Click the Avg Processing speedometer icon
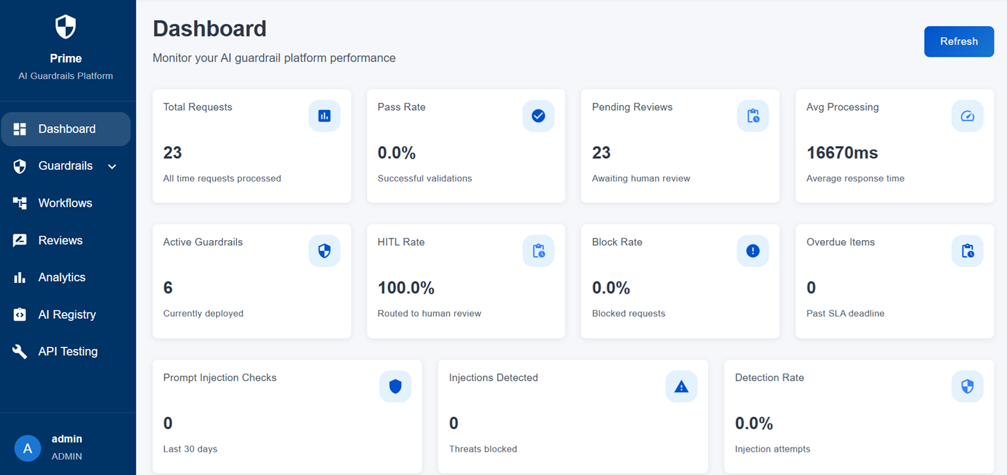 click(967, 115)
